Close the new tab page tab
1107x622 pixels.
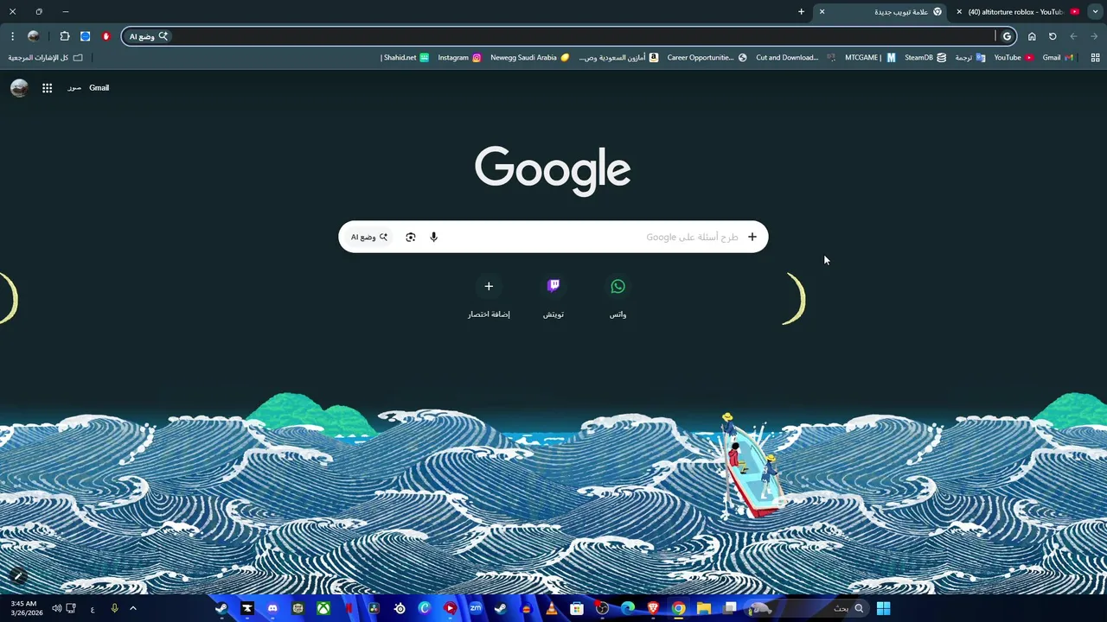822,12
